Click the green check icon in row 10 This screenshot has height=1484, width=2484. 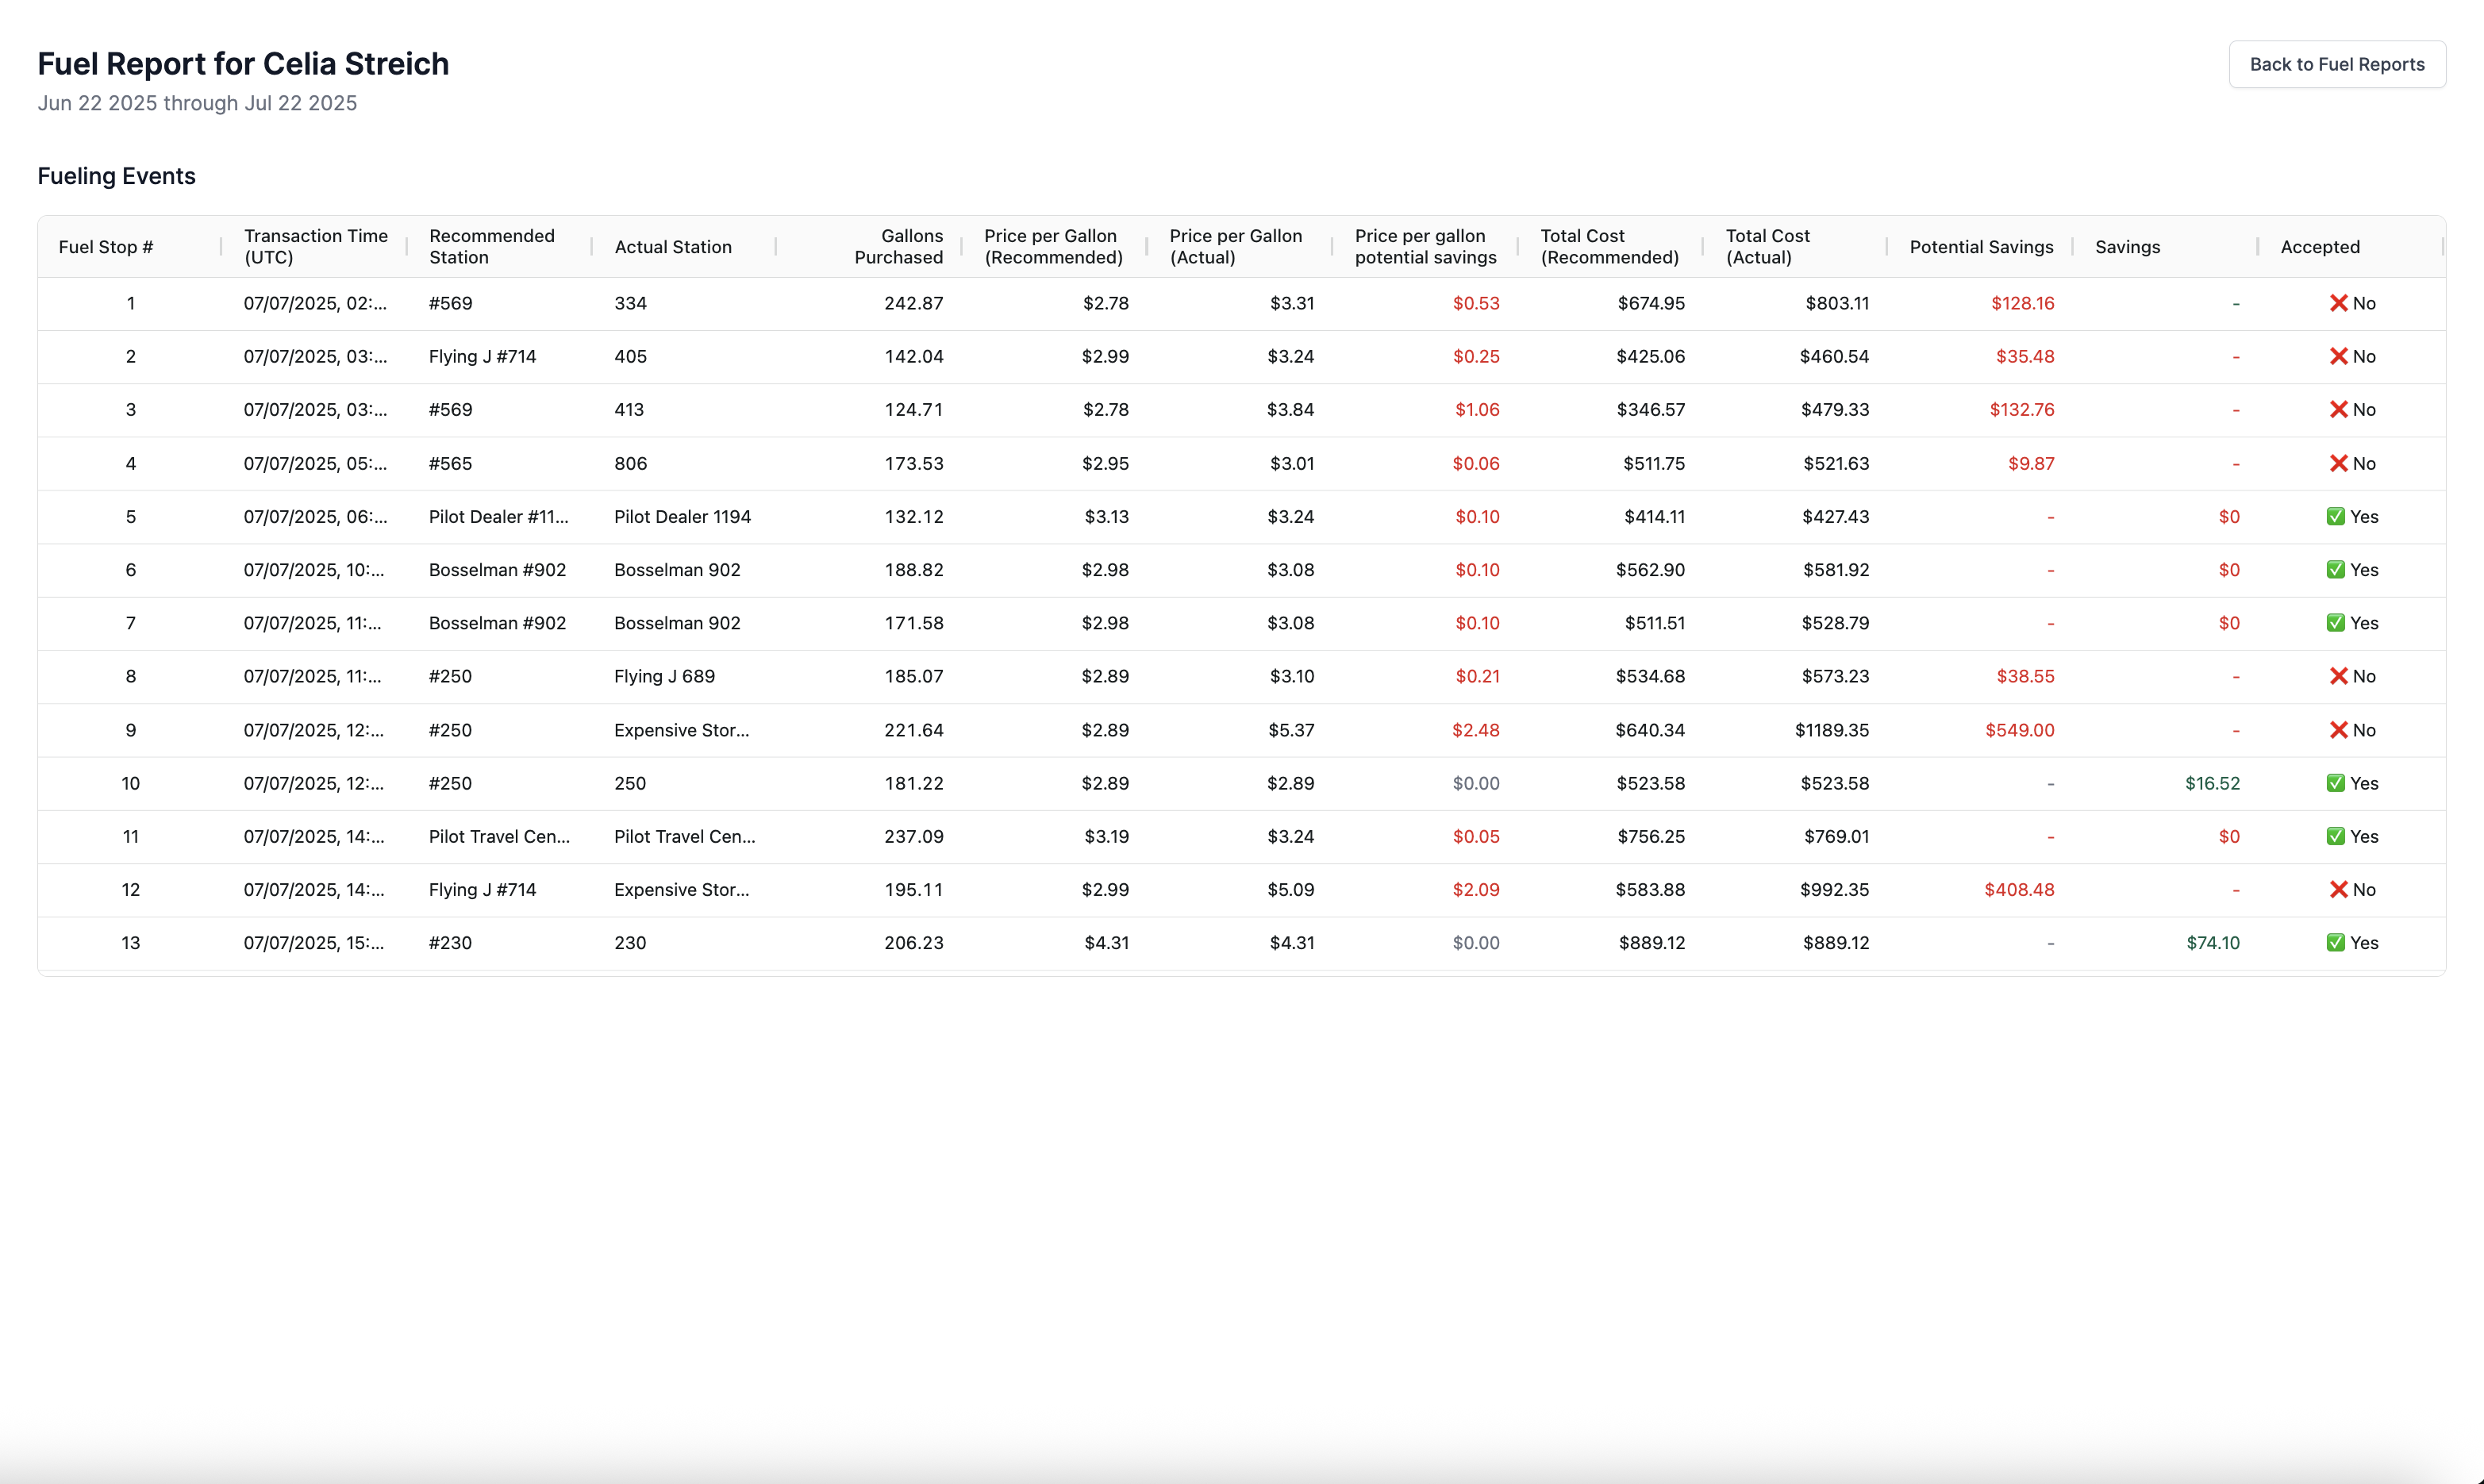2336,783
